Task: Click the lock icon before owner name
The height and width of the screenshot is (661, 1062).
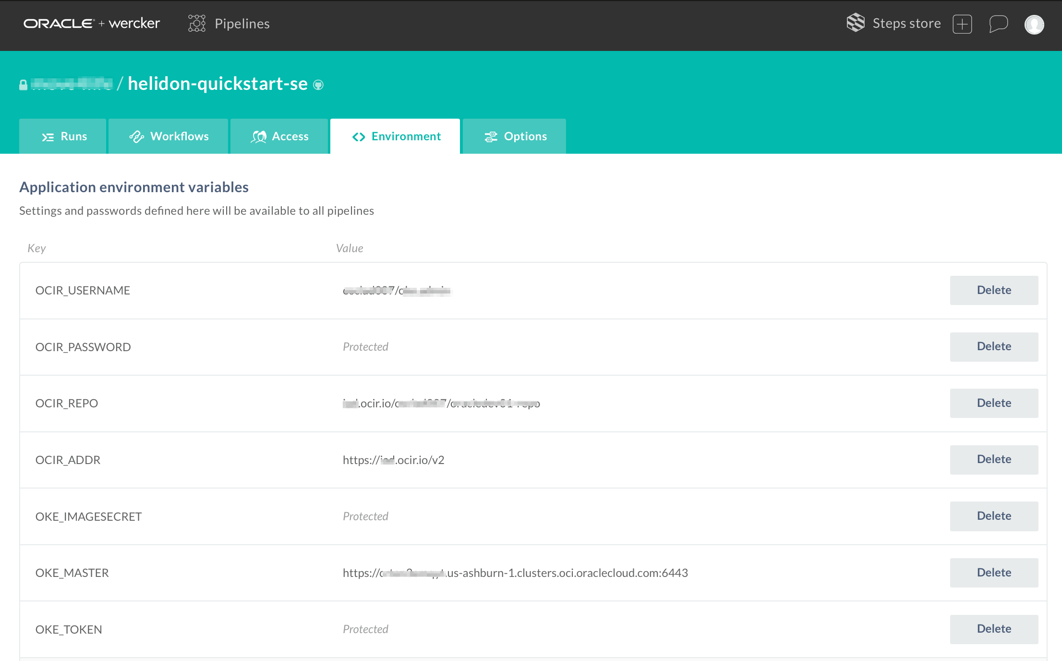Action: click(23, 85)
